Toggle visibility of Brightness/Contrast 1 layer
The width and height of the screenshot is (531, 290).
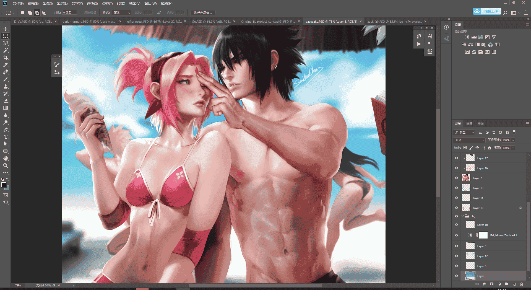456,235
